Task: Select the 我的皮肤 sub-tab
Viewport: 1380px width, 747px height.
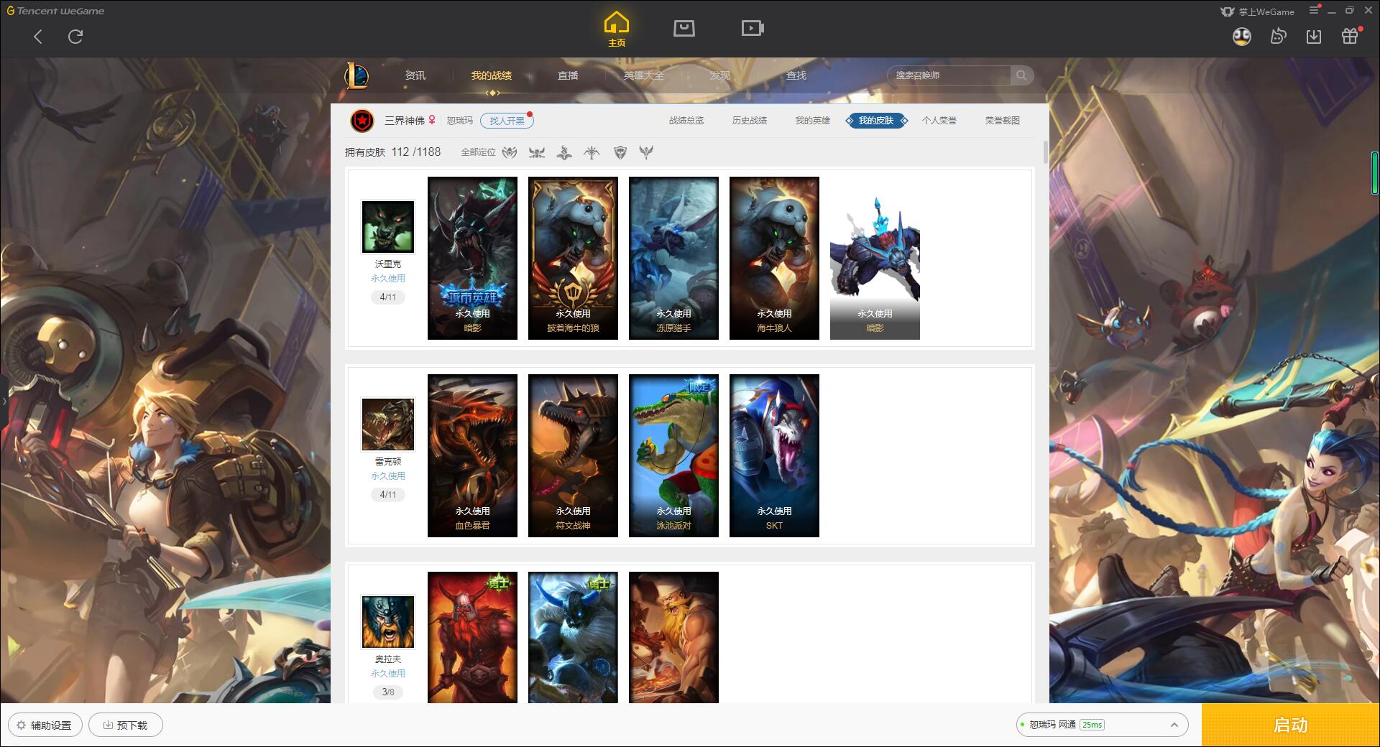Action: [x=876, y=121]
